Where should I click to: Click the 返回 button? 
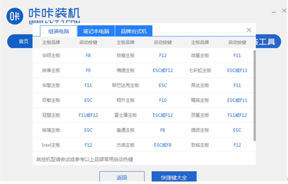point(122,177)
